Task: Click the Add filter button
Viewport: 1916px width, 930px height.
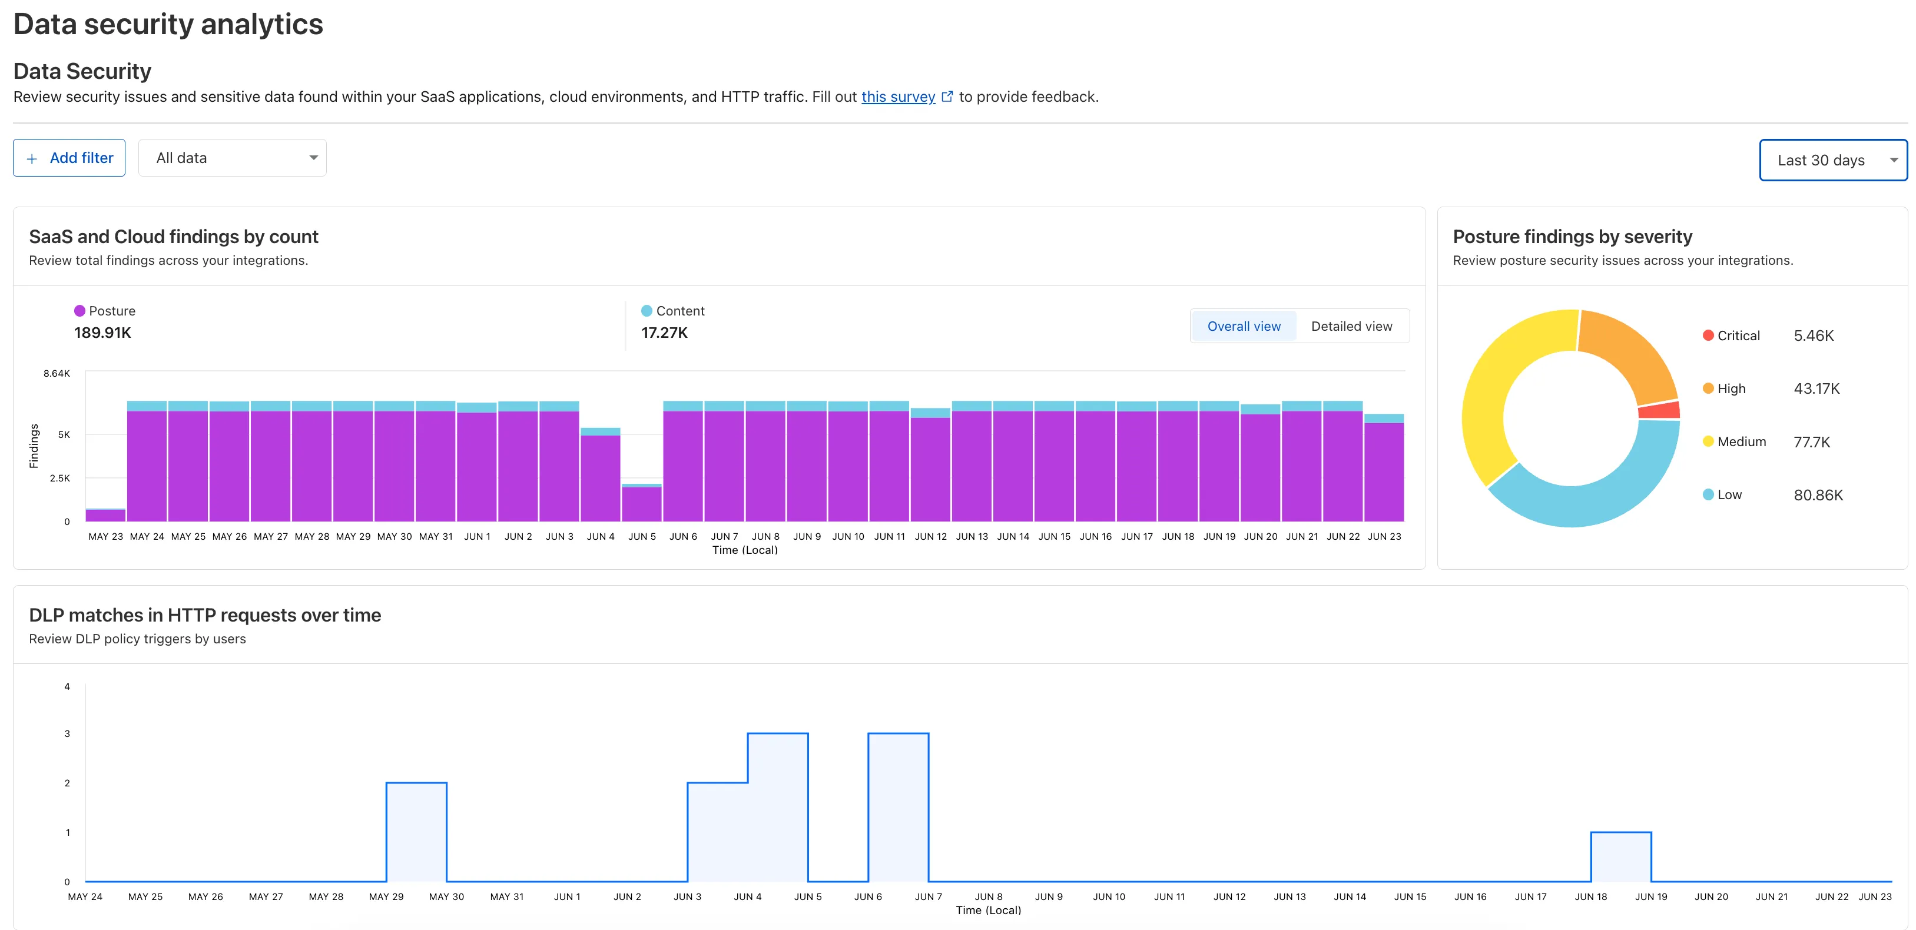Action: point(68,158)
